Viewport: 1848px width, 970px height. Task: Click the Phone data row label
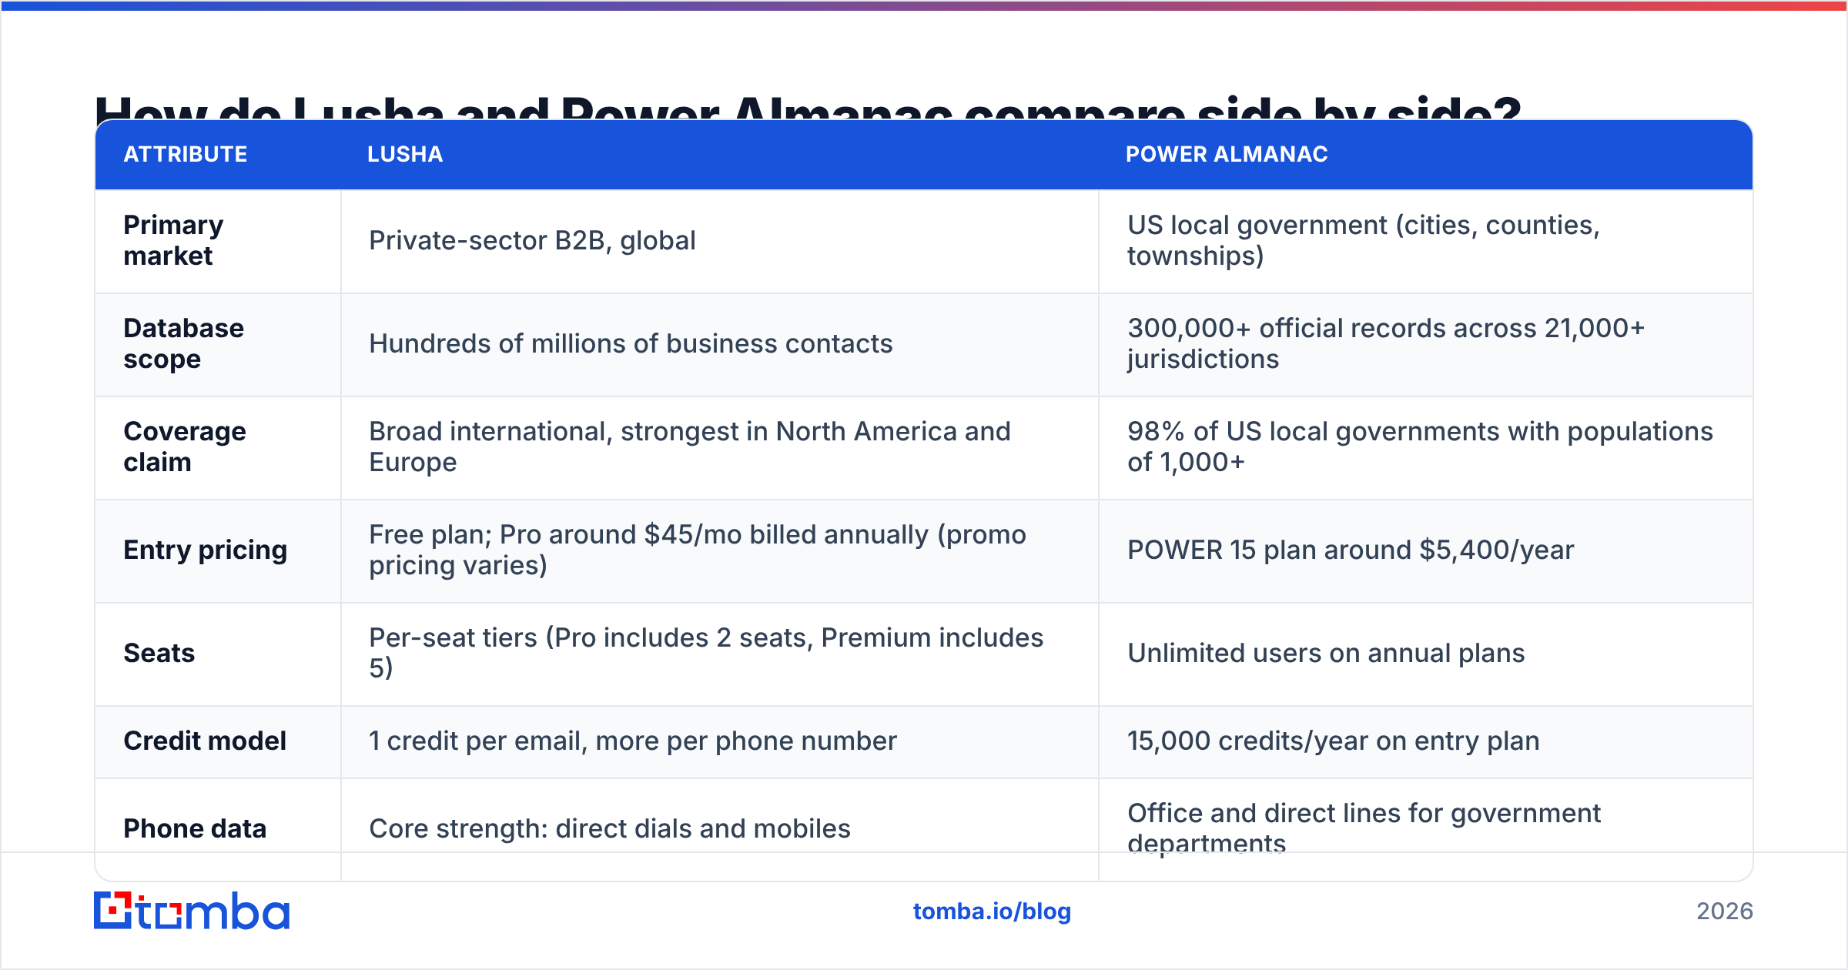[195, 828]
